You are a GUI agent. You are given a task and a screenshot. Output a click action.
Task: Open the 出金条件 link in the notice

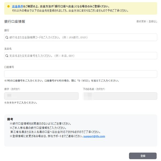[17, 6]
